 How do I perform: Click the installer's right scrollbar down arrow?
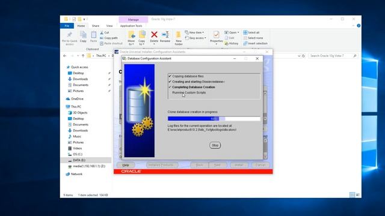[x=265, y=119]
